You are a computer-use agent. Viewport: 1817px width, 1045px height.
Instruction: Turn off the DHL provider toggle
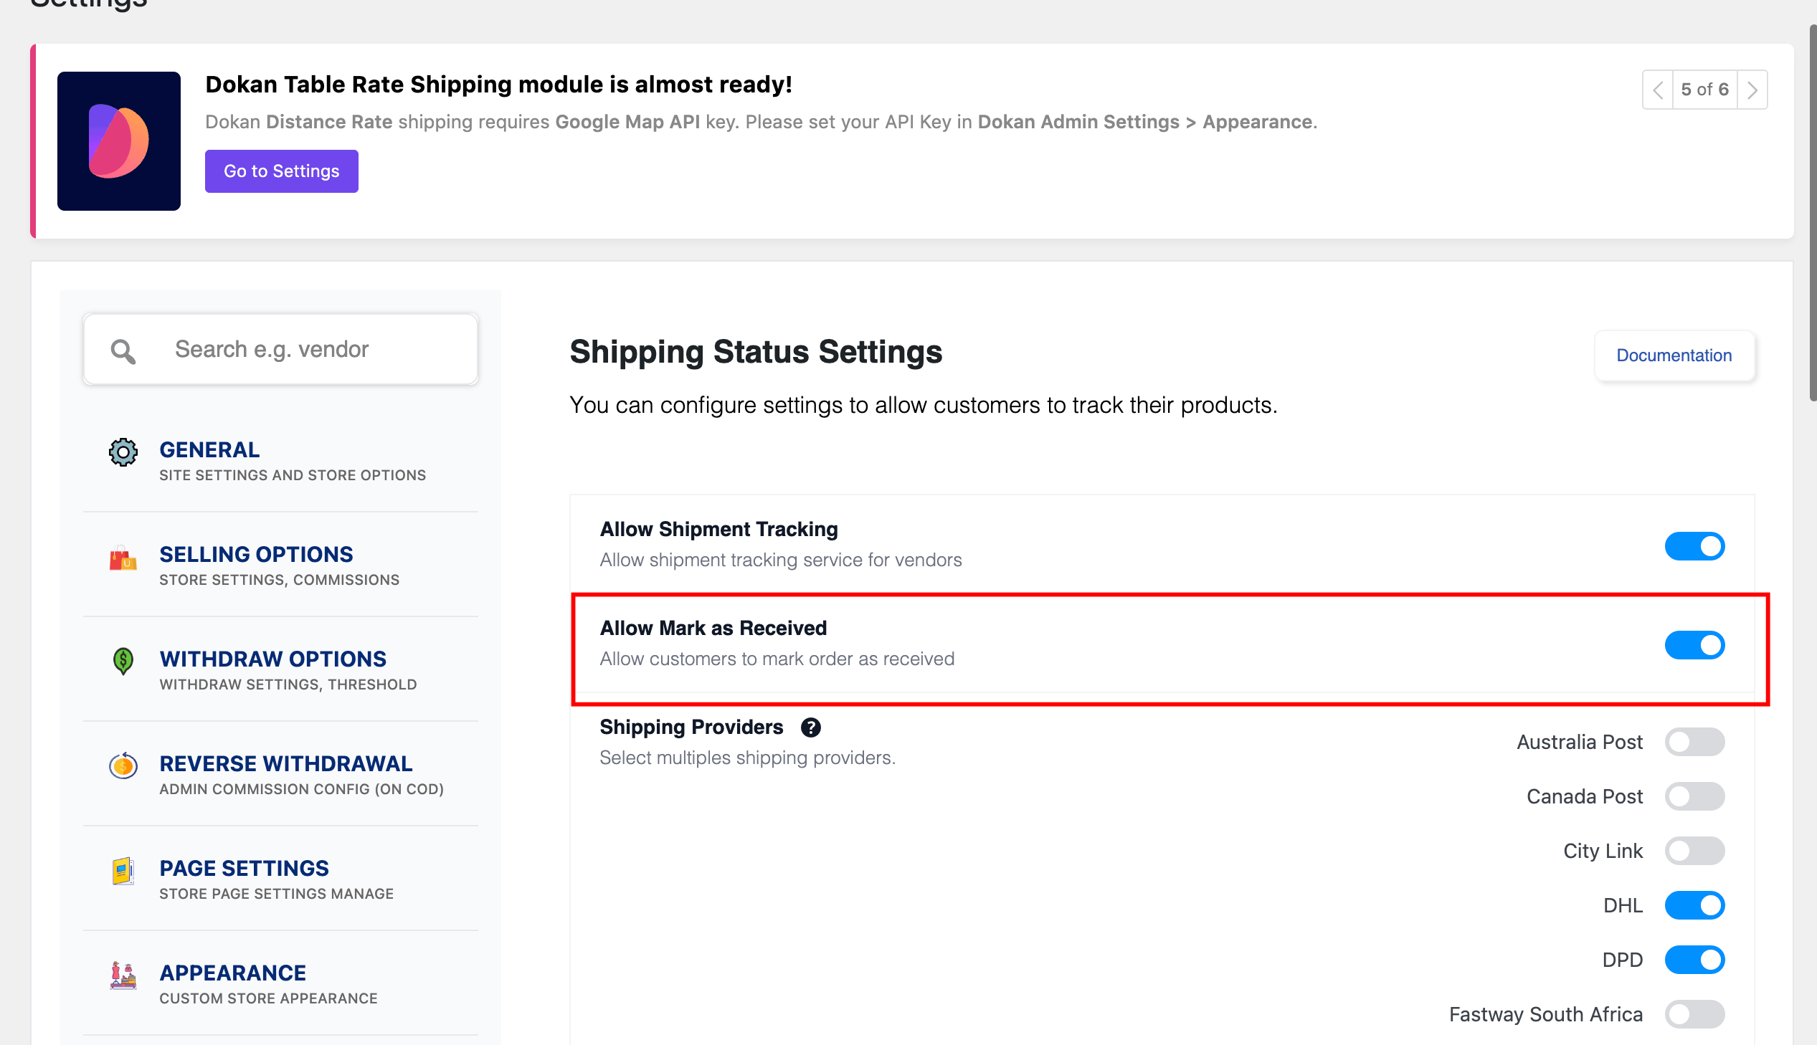1694,906
